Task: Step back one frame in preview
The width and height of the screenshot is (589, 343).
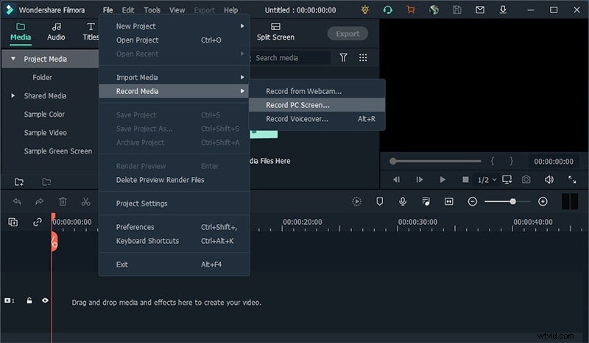Action: (x=396, y=179)
